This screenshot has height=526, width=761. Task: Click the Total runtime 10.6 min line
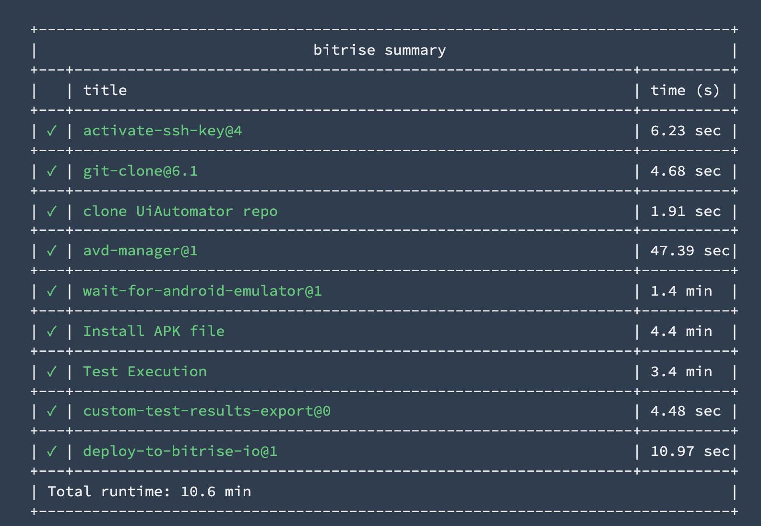pyautogui.click(x=149, y=491)
